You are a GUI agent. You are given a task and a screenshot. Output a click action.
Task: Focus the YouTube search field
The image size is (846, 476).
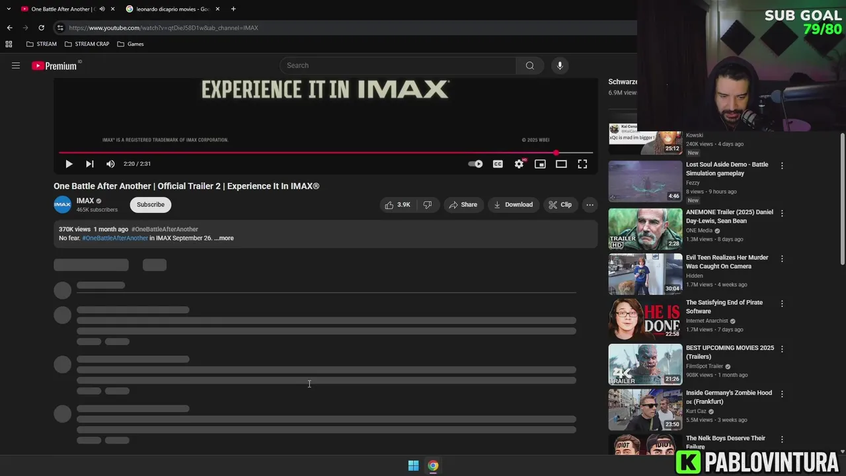coord(398,65)
